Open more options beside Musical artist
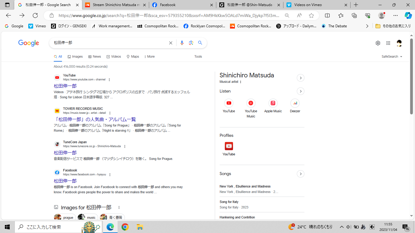Viewport: 415px width, 233px height. click(241, 82)
